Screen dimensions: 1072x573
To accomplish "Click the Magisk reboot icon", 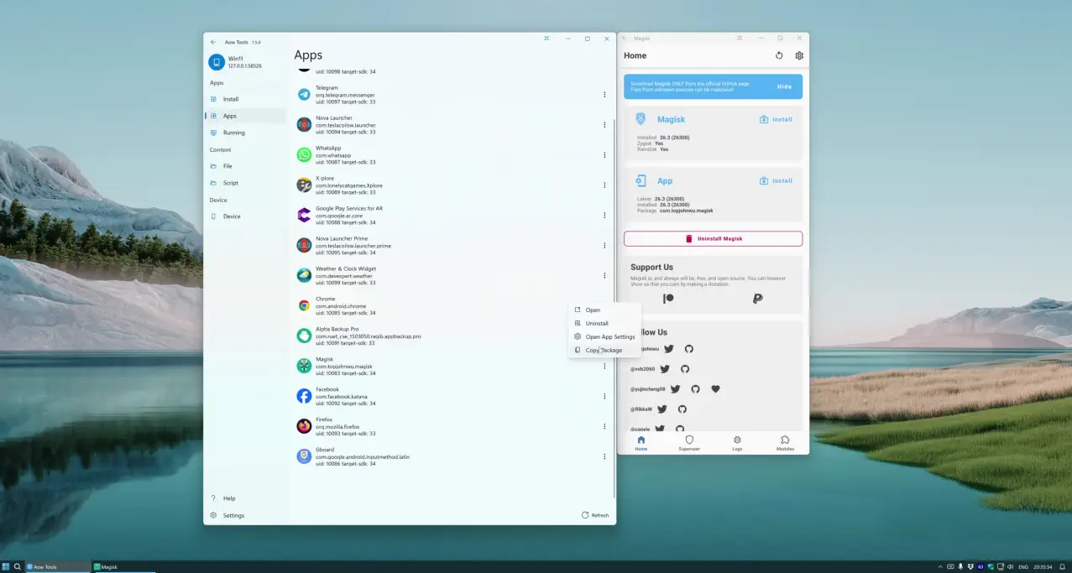I will pyautogui.click(x=779, y=55).
